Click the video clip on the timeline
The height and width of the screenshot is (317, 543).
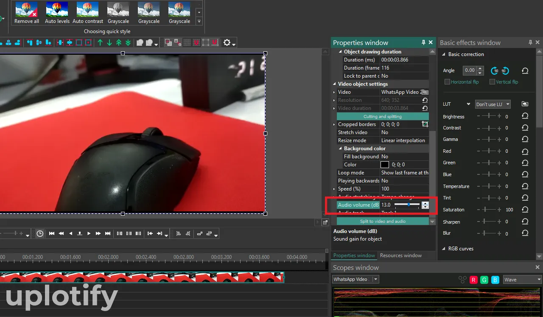141,278
